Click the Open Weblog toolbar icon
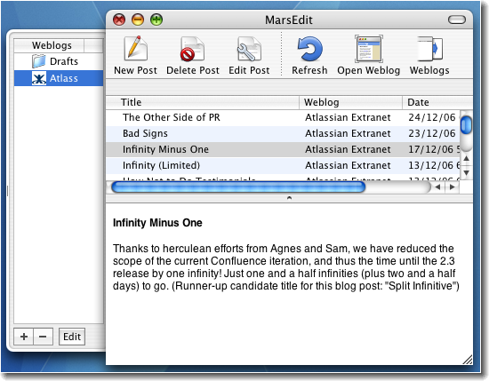 pyautogui.click(x=368, y=49)
